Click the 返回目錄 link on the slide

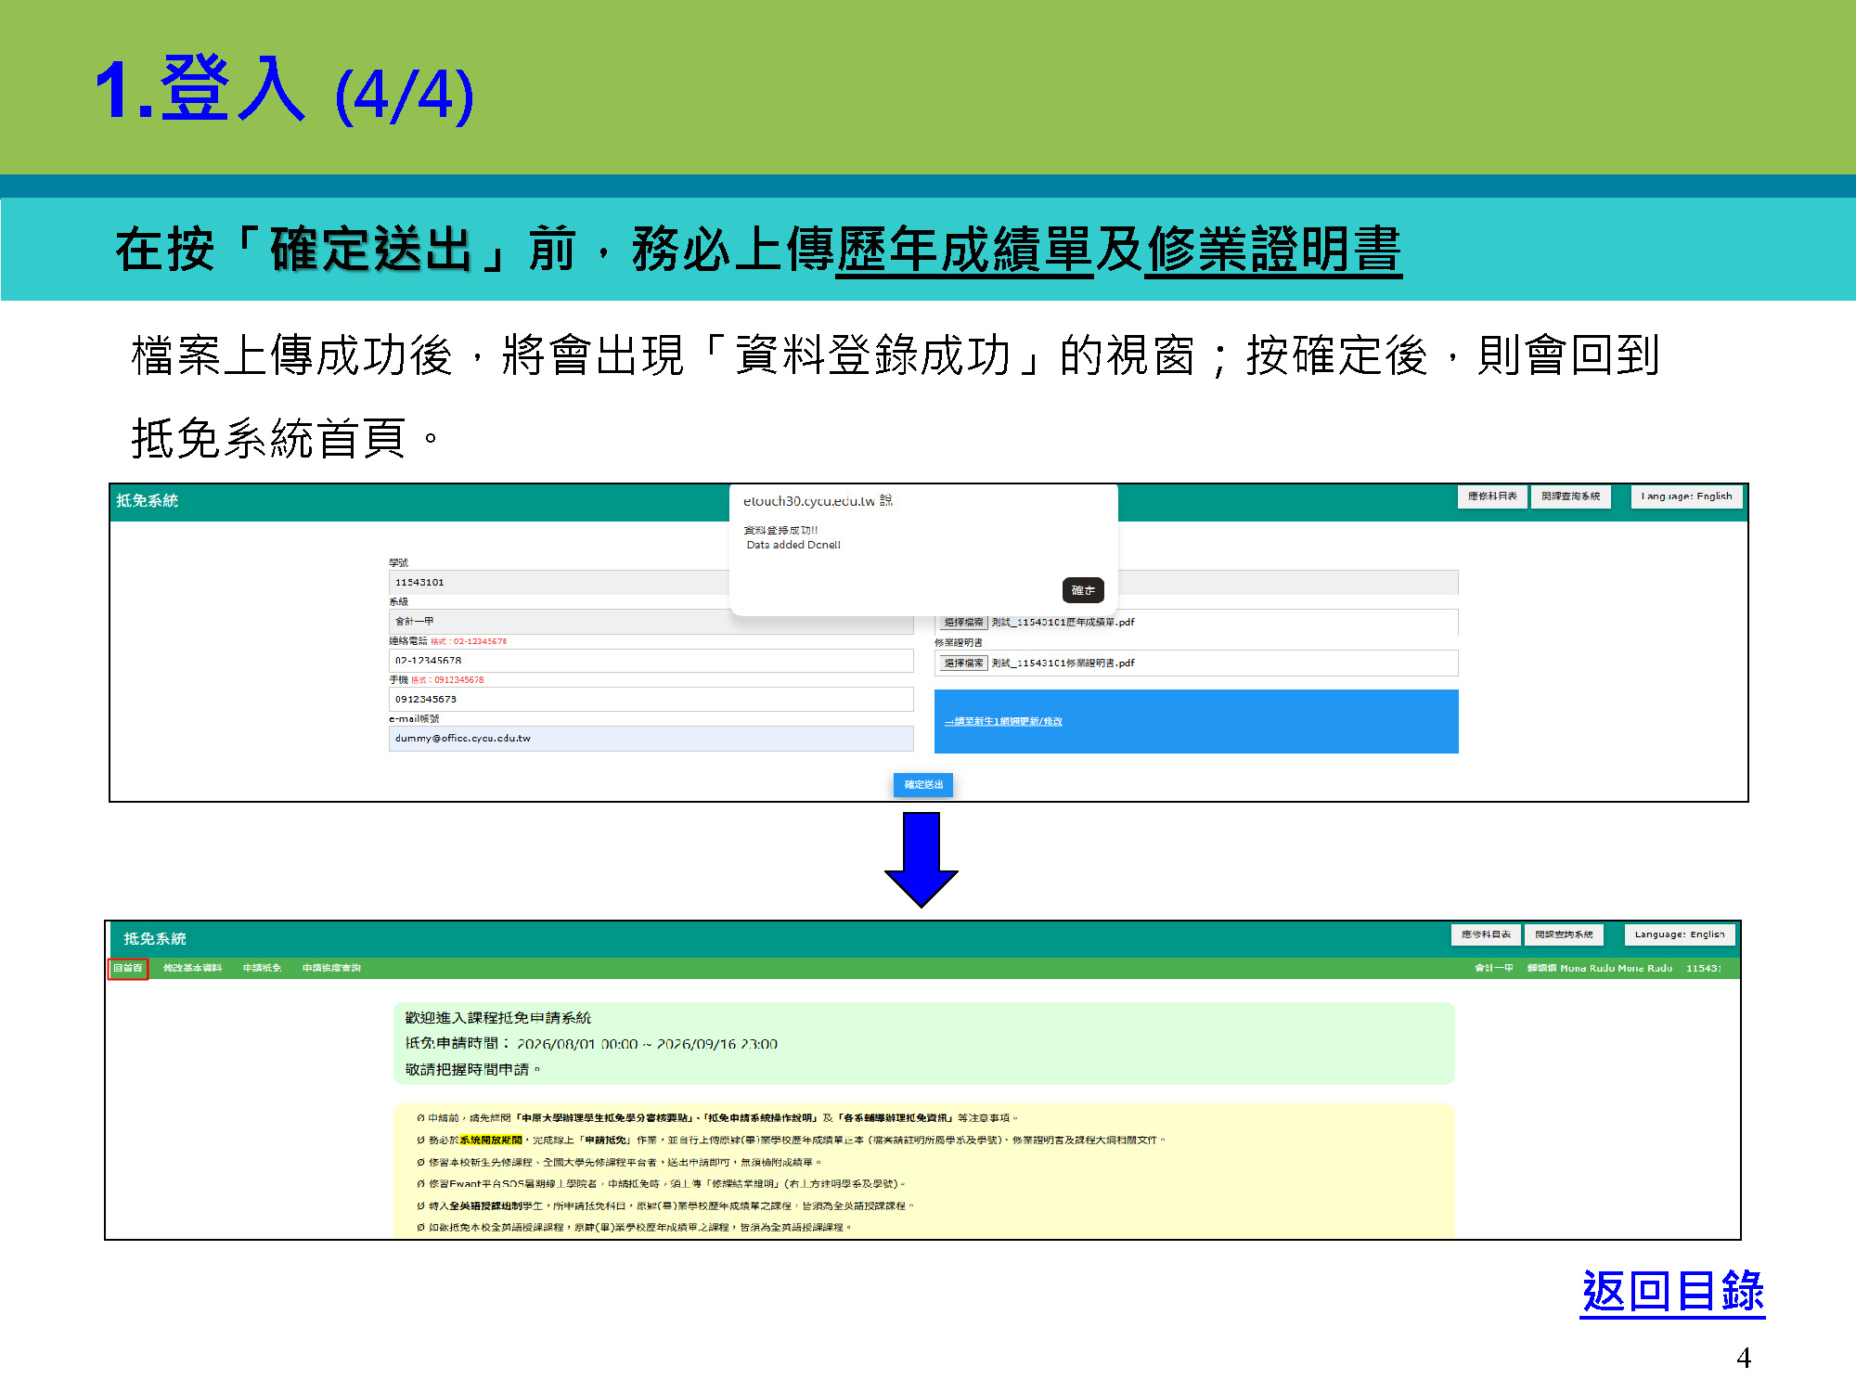(1672, 1291)
